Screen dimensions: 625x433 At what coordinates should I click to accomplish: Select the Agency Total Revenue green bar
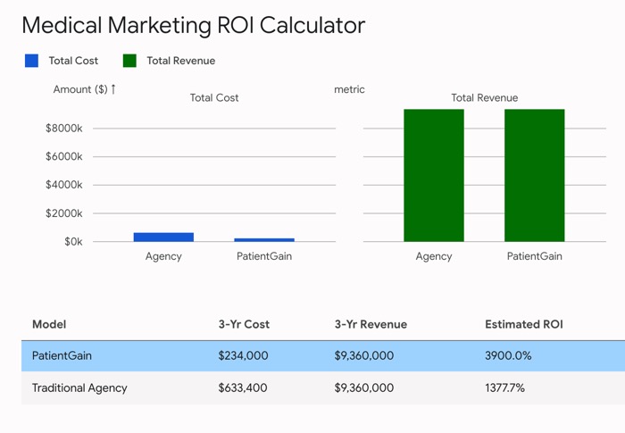pyautogui.click(x=434, y=176)
